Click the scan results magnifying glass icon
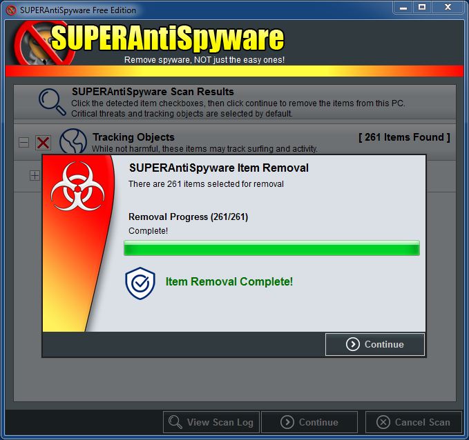 pyautogui.click(x=52, y=102)
